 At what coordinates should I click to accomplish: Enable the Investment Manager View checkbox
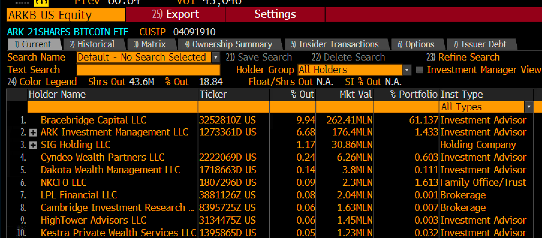click(x=419, y=70)
